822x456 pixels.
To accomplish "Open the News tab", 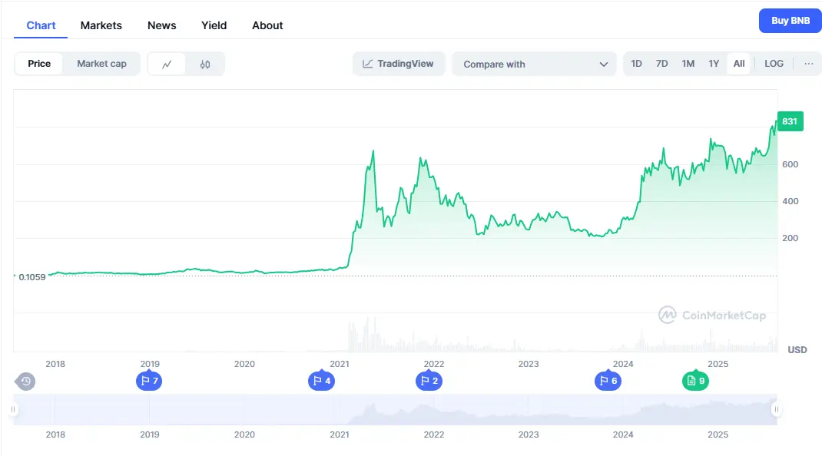I will point(161,25).
